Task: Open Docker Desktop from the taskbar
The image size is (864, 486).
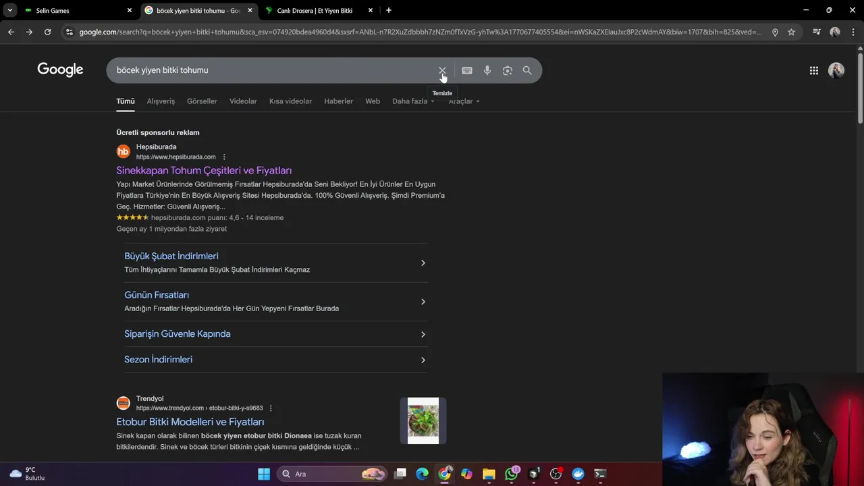Action: [578, 474]
